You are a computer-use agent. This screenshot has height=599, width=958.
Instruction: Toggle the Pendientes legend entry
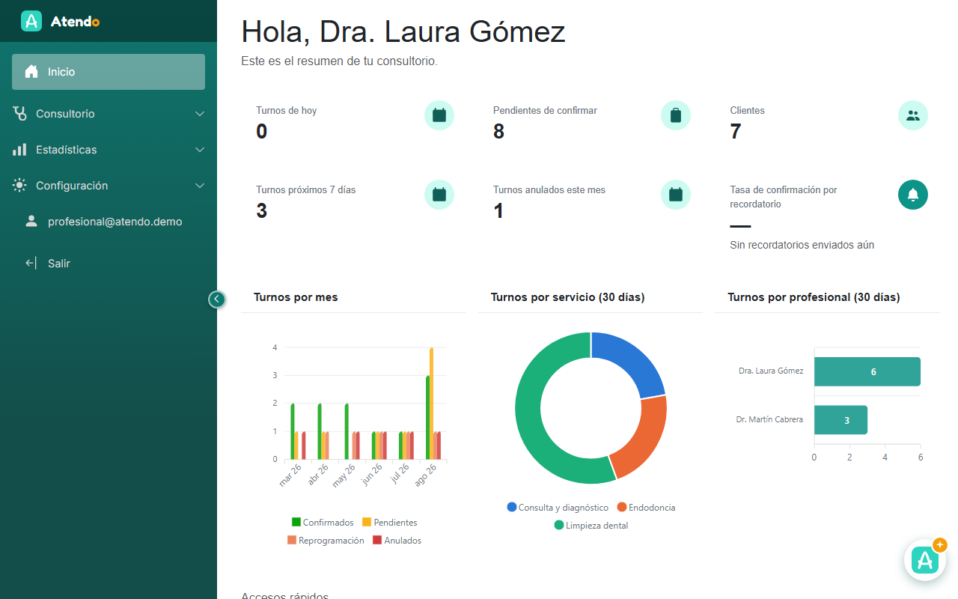click(x=390, y=523)
